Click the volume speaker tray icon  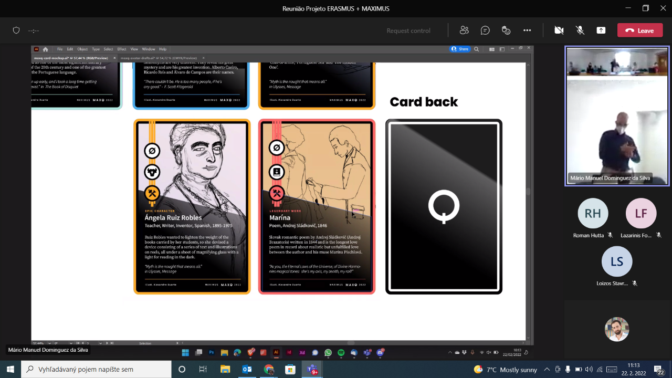pos(589,370)
